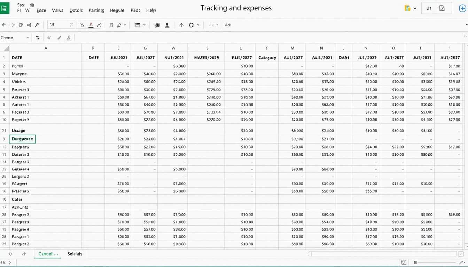Image resolution: width=468 pixels, height=267 pixels.
Task: Open the Dotolc menu
Action: click(x=76, y=10)
